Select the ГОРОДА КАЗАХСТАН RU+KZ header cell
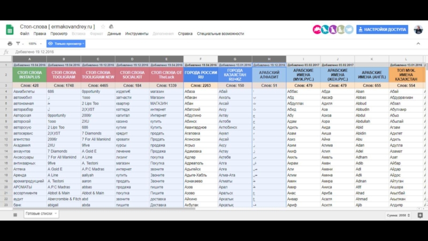Screen dimensions: 428x241 coord(235,75)
